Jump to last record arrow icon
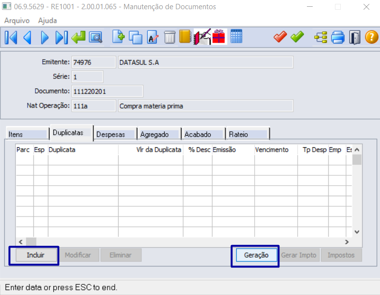The image size is (380, 295). pyautogui.click(x=61, y=37)
